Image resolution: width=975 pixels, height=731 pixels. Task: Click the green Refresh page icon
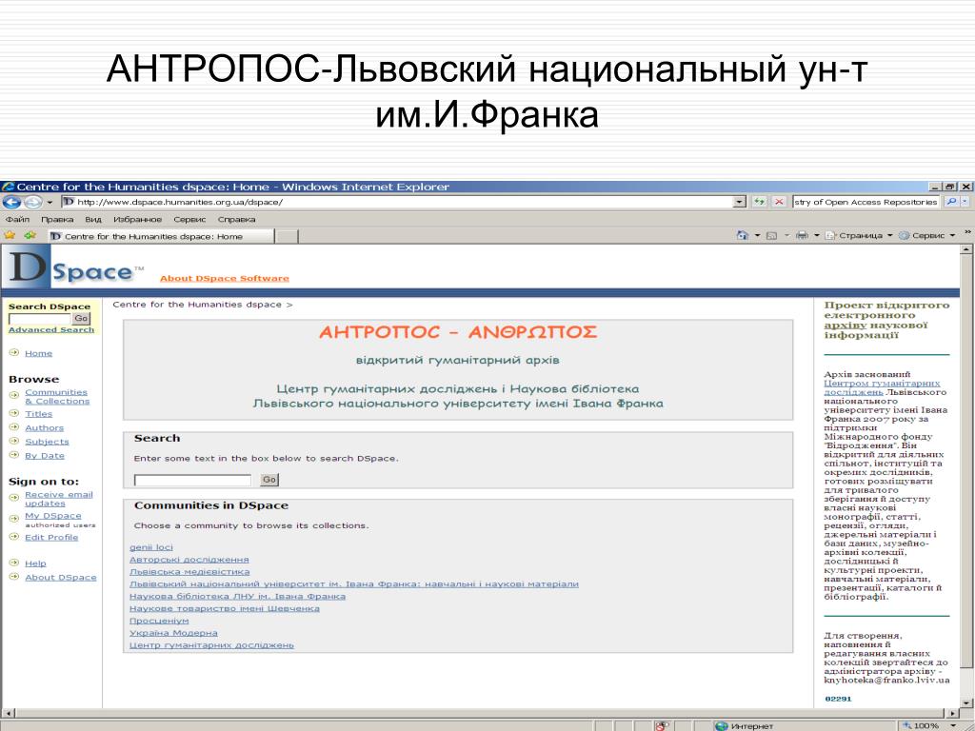point(759,202)
